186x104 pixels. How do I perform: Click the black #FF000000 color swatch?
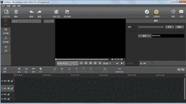pyautogui.click(x=168, y=36)
